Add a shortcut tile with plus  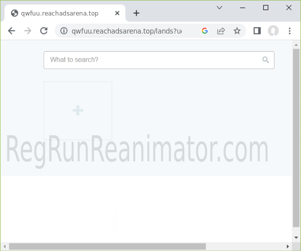[x=78, y=111]
